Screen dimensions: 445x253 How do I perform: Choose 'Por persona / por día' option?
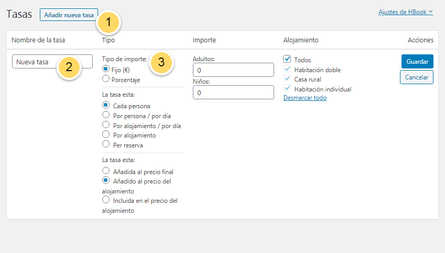tap(106, 115)
